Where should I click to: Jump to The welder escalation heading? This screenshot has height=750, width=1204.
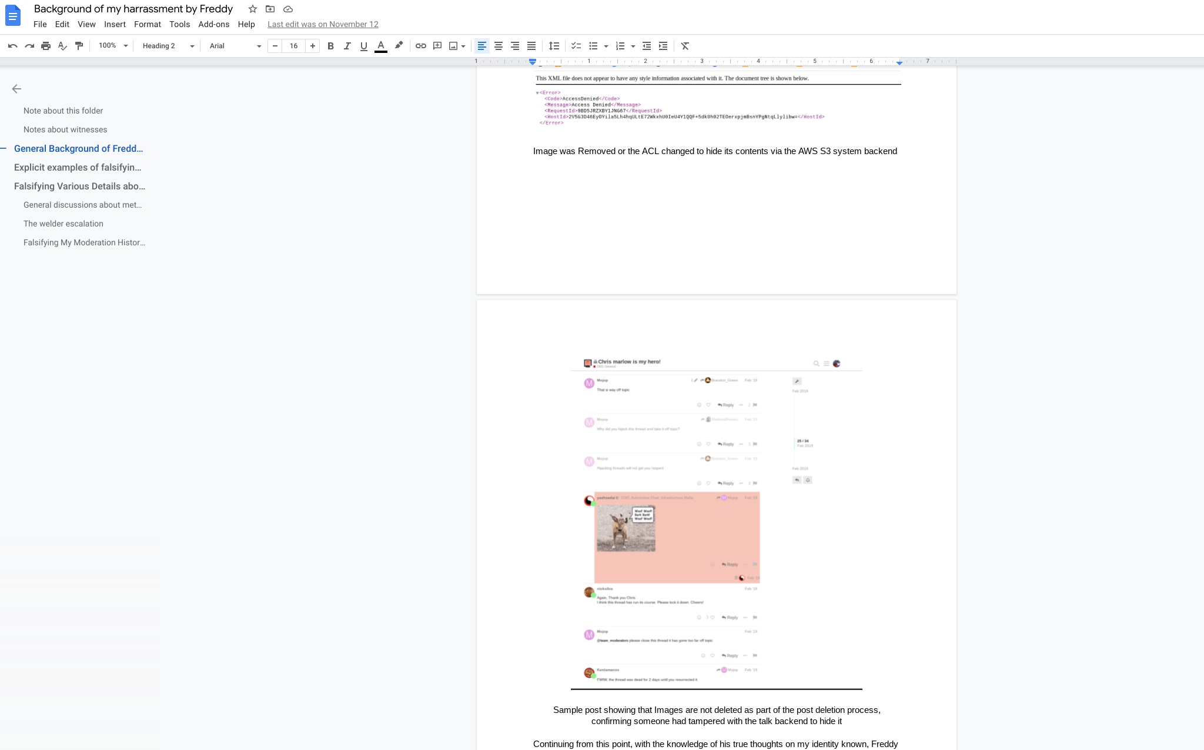[63, 224]
